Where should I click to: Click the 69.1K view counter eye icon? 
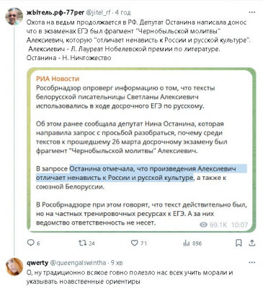[203, 225]
